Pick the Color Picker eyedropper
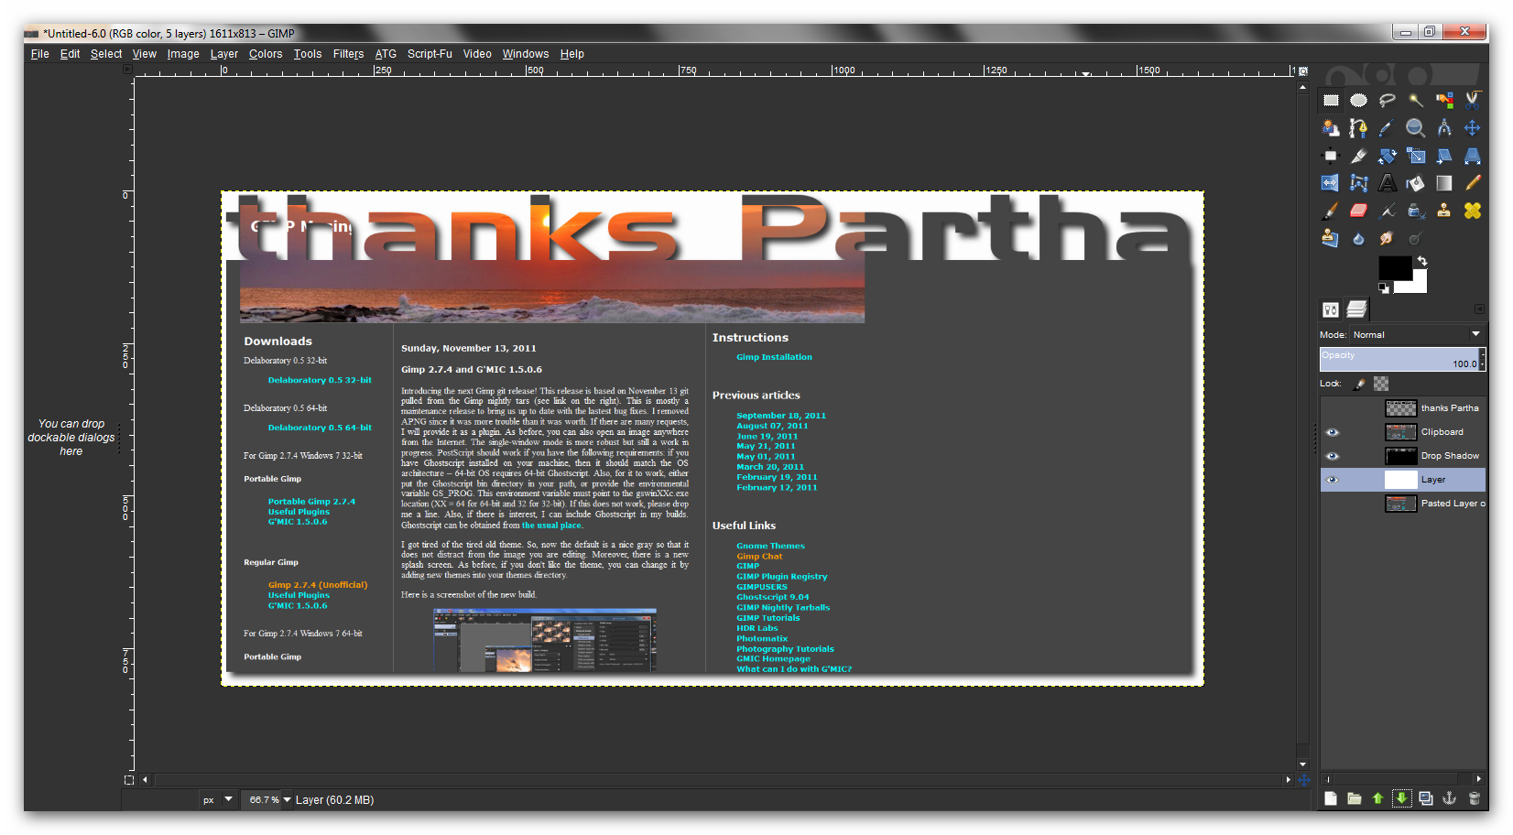The image size is (1513, 835). click(x=1388, y=128)
